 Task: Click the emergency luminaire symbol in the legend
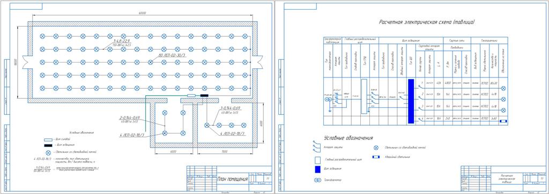point(376,157)
